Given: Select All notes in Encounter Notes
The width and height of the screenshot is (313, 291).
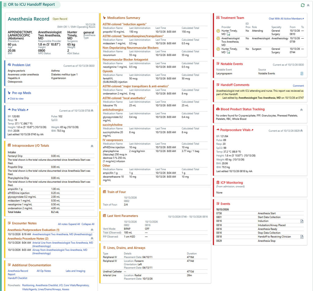Looking at the screenshot, I should (x=63, y=224).
